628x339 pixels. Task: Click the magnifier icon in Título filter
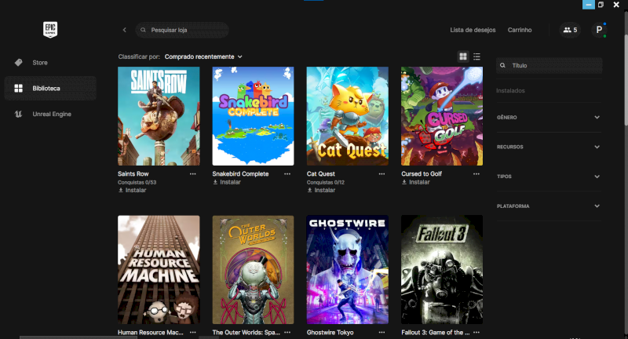[502, 65]
